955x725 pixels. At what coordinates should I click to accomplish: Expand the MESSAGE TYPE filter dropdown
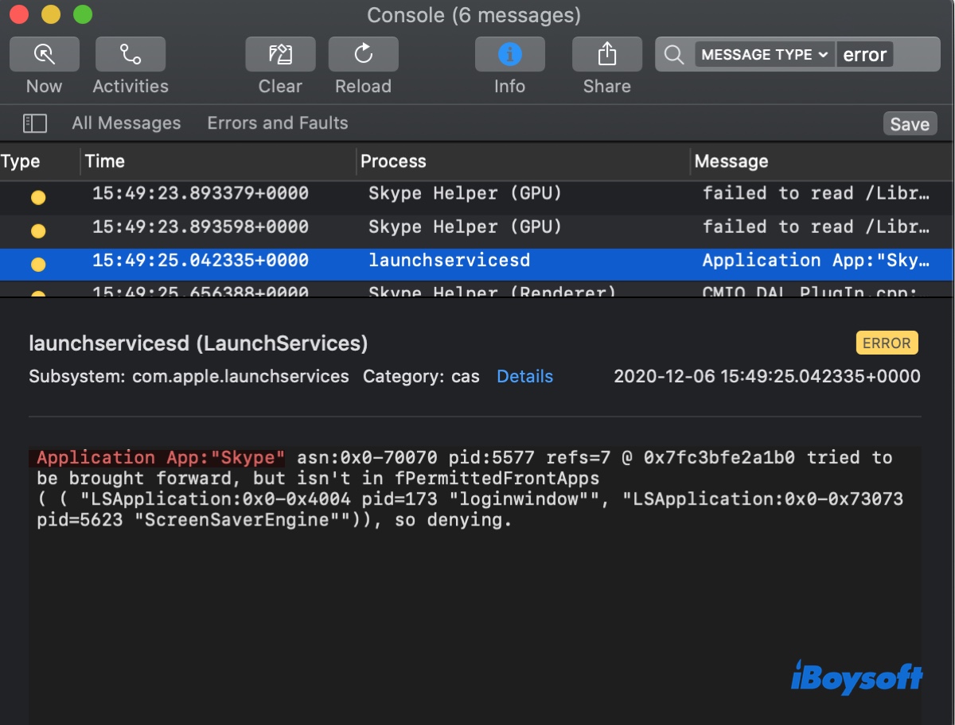coord(765,55)
